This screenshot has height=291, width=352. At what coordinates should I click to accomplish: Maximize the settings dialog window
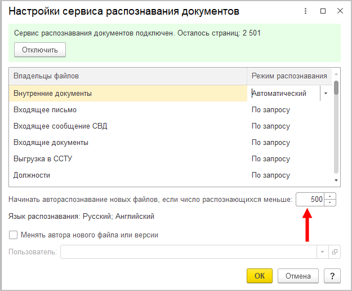coord(323,11)
